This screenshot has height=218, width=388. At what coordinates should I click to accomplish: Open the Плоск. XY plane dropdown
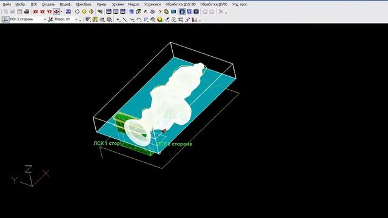[76, 19]
